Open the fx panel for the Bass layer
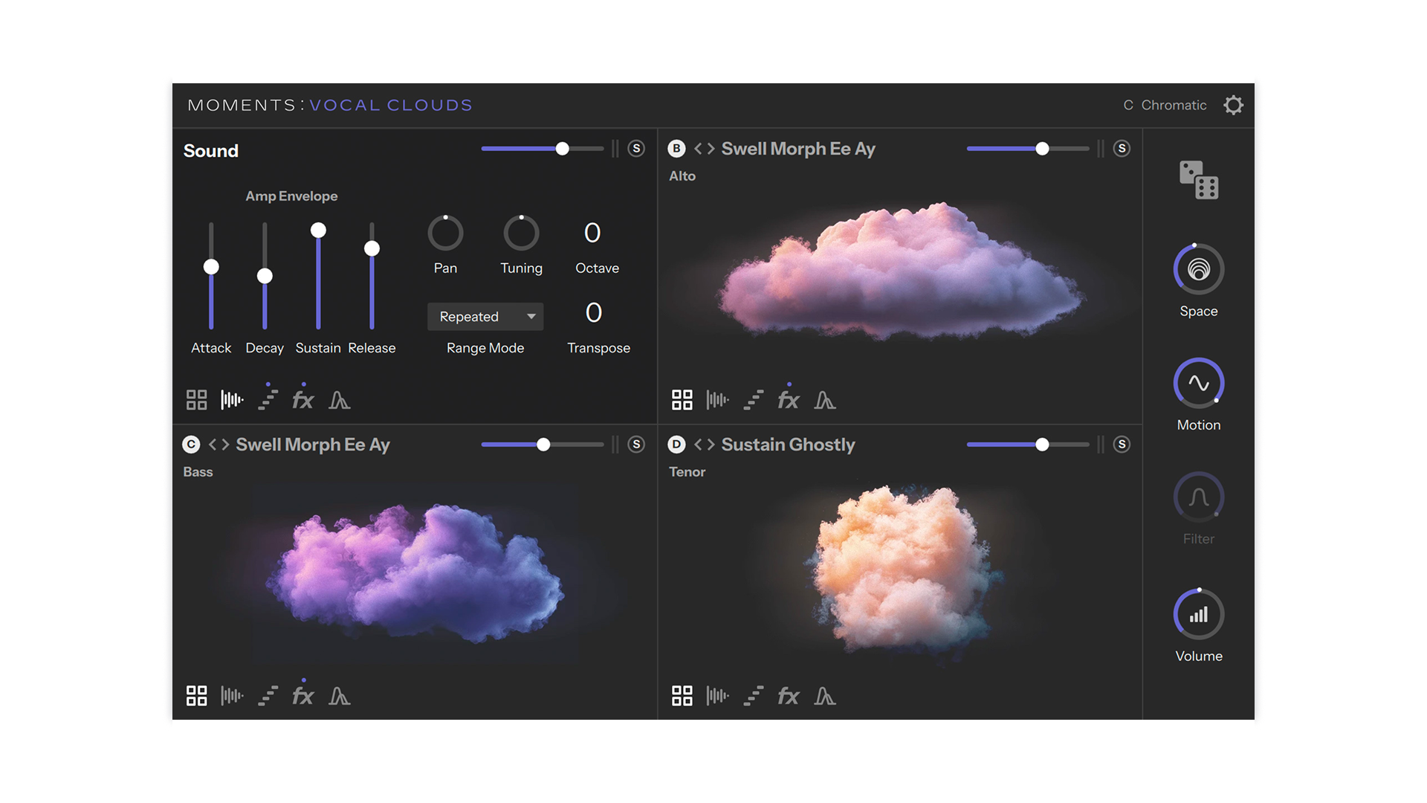 [x=303, y=696]
